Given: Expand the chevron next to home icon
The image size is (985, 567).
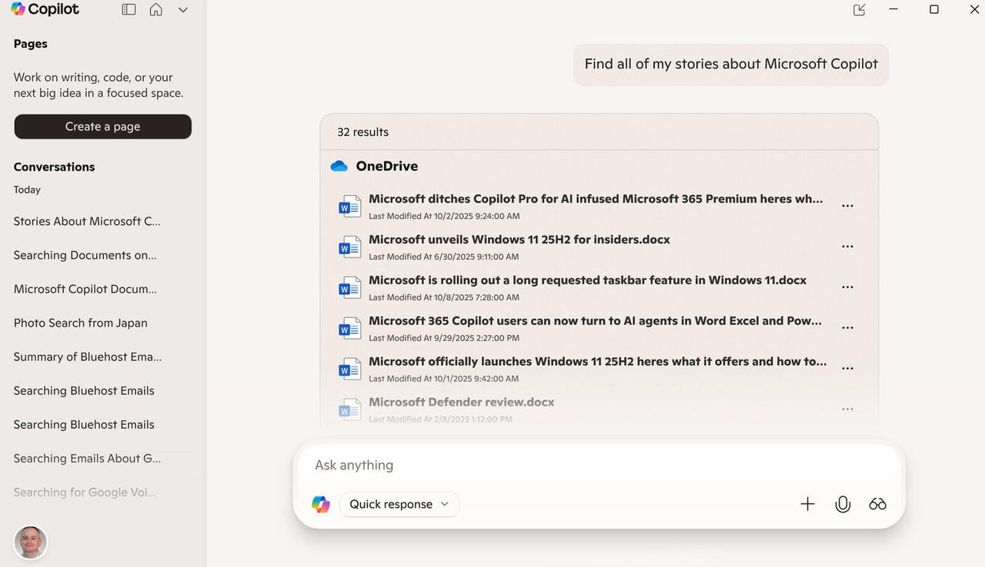Looking at the screenshot, I should click(x=183, y=10).
